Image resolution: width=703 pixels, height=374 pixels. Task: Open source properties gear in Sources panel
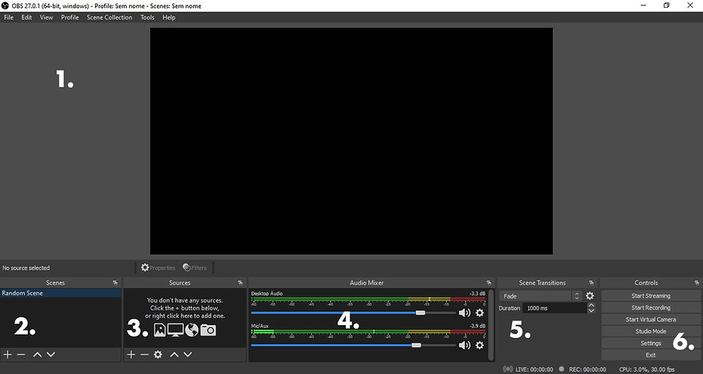158,355
